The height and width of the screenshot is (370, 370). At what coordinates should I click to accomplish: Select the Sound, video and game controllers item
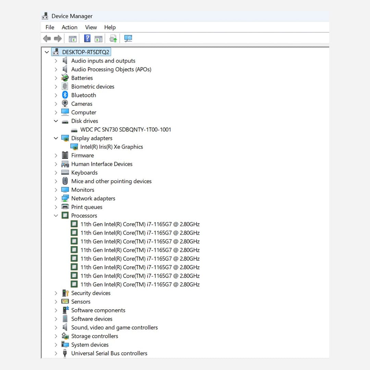[114, 328]
